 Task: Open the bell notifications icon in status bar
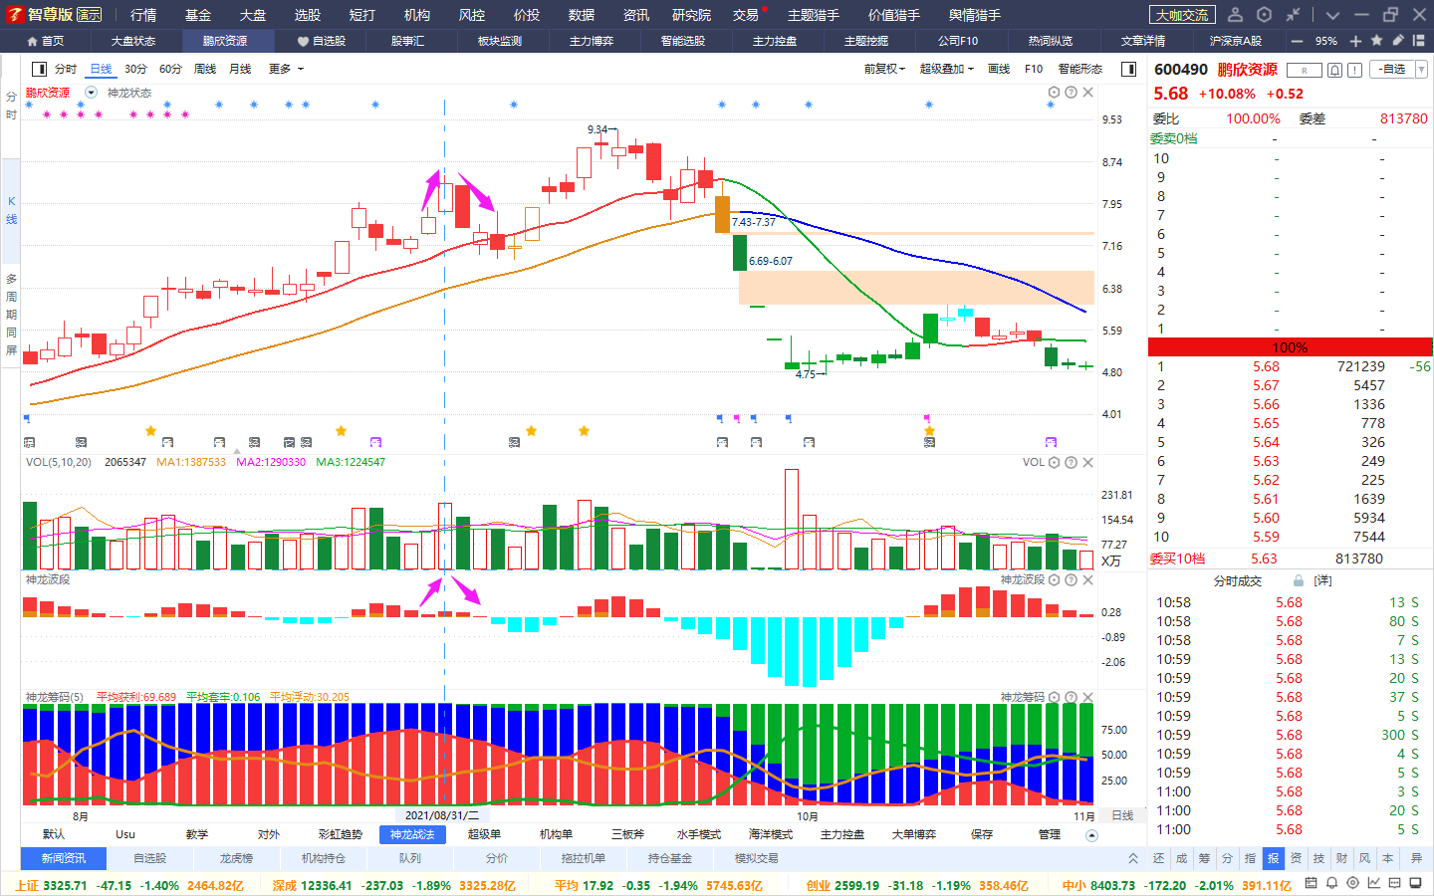tap(1331, 883)
